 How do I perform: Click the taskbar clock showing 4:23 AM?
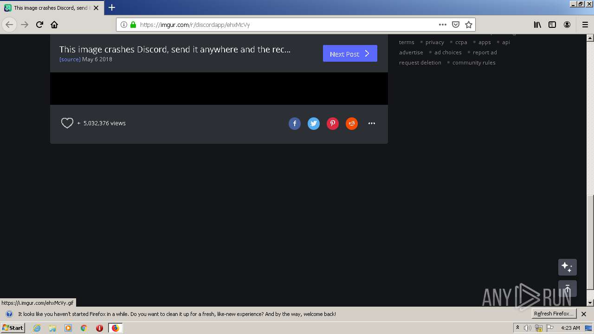[x=570, y=328]
